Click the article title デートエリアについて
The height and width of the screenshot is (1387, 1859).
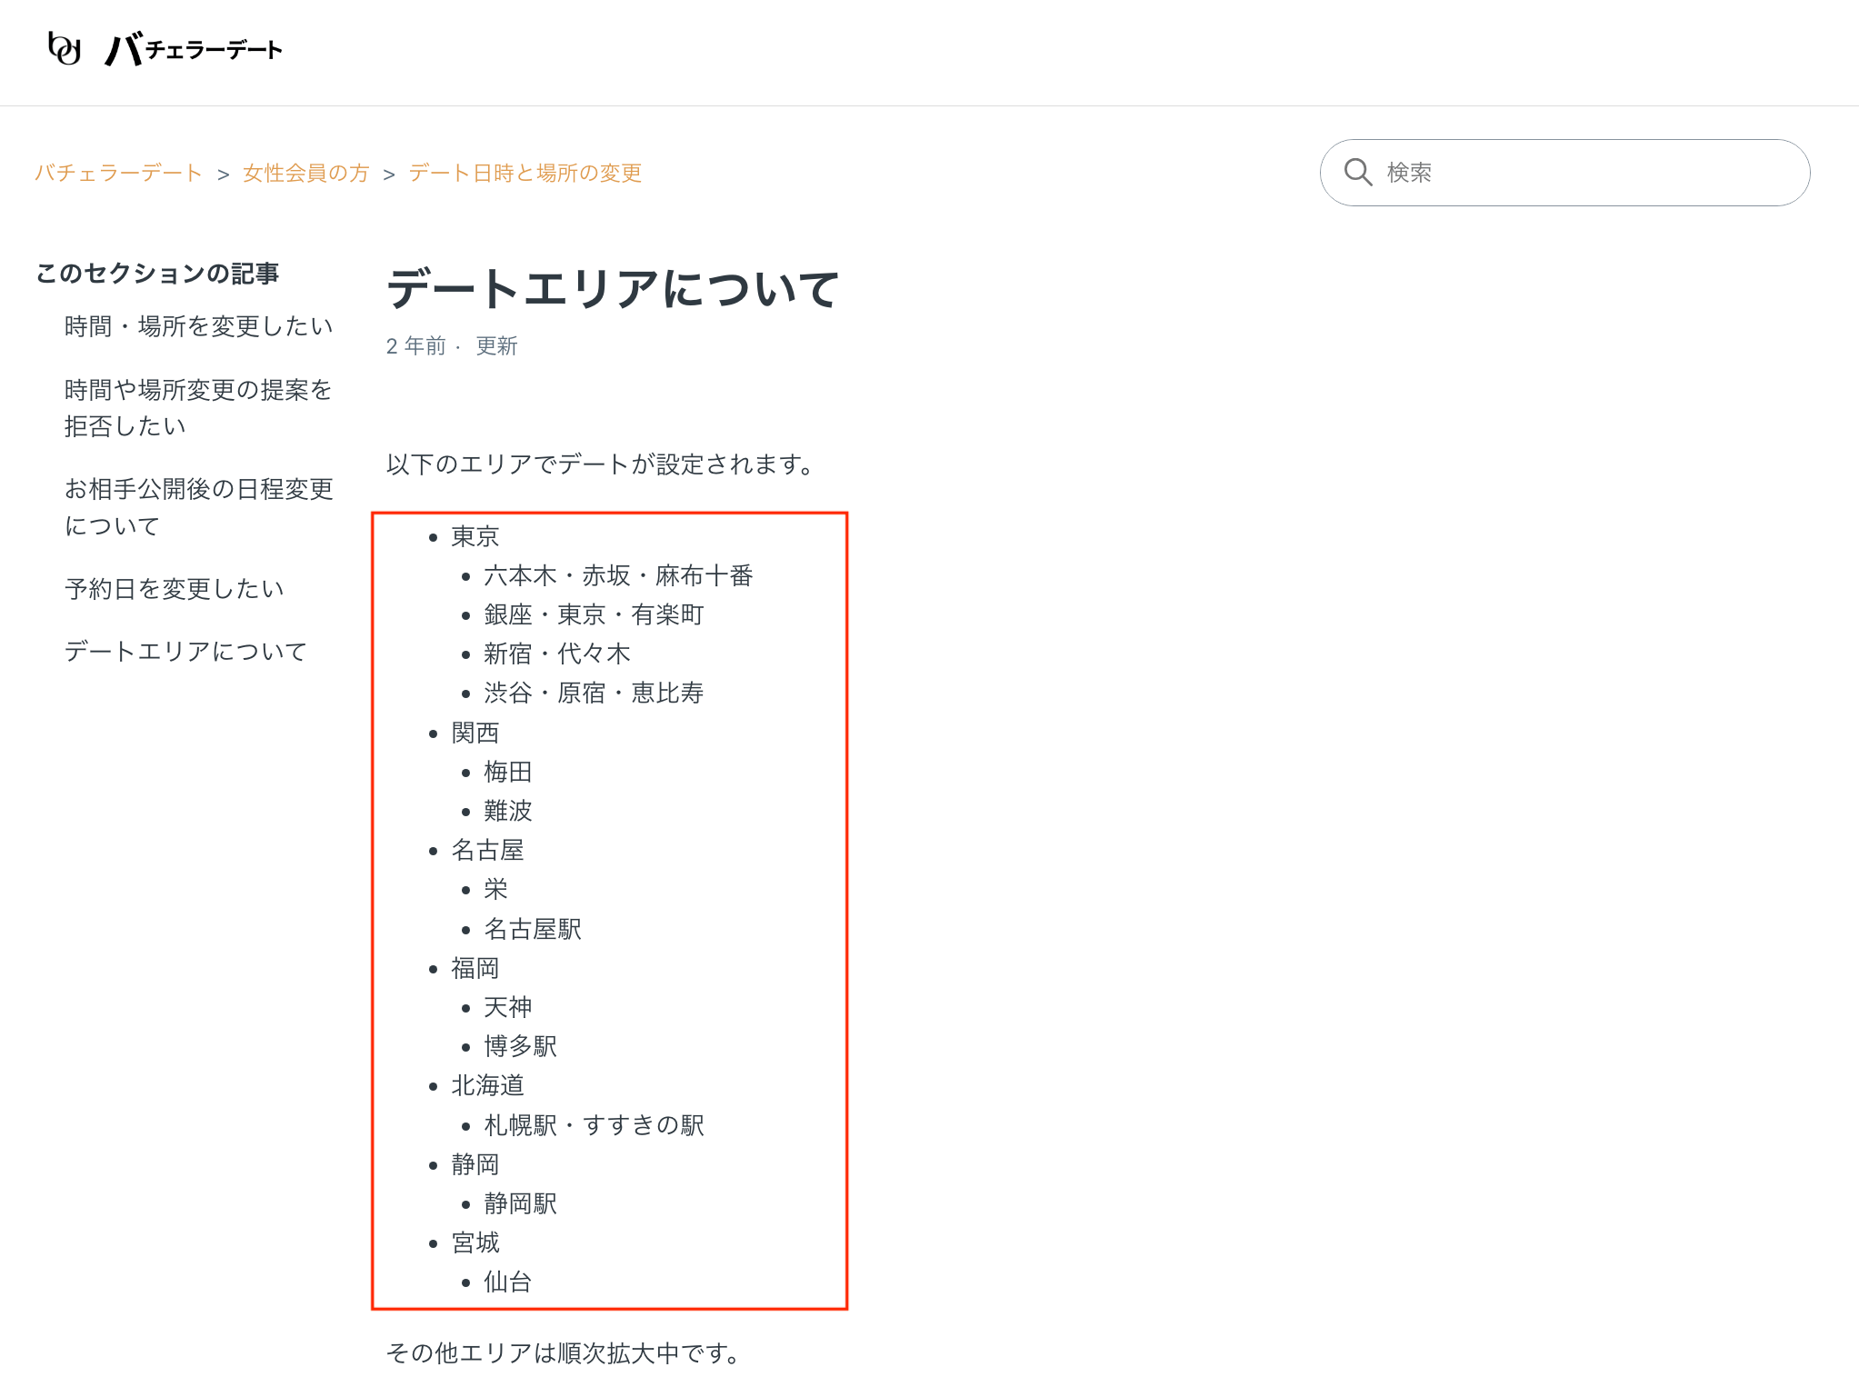pyautogui.click(x=612, y=289)
